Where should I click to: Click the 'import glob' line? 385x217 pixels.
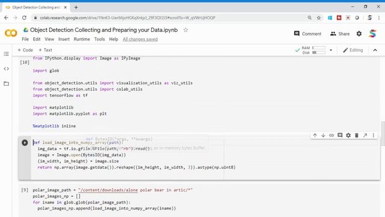click(x=46, y=71)
